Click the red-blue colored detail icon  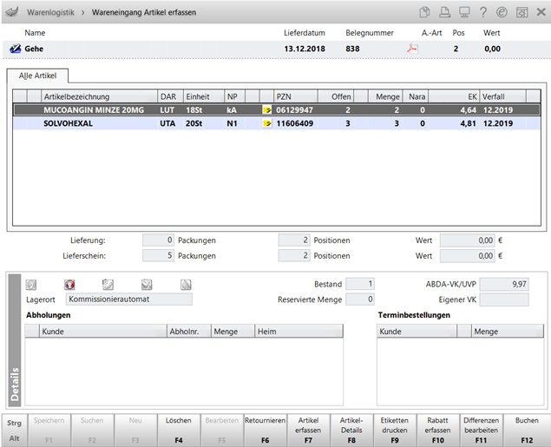click(69, 285)
